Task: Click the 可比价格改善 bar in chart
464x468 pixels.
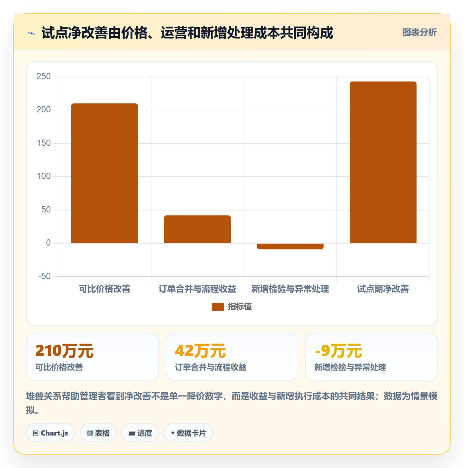Action: pos(104,173)
